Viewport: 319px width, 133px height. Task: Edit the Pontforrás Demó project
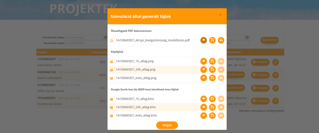275,101
